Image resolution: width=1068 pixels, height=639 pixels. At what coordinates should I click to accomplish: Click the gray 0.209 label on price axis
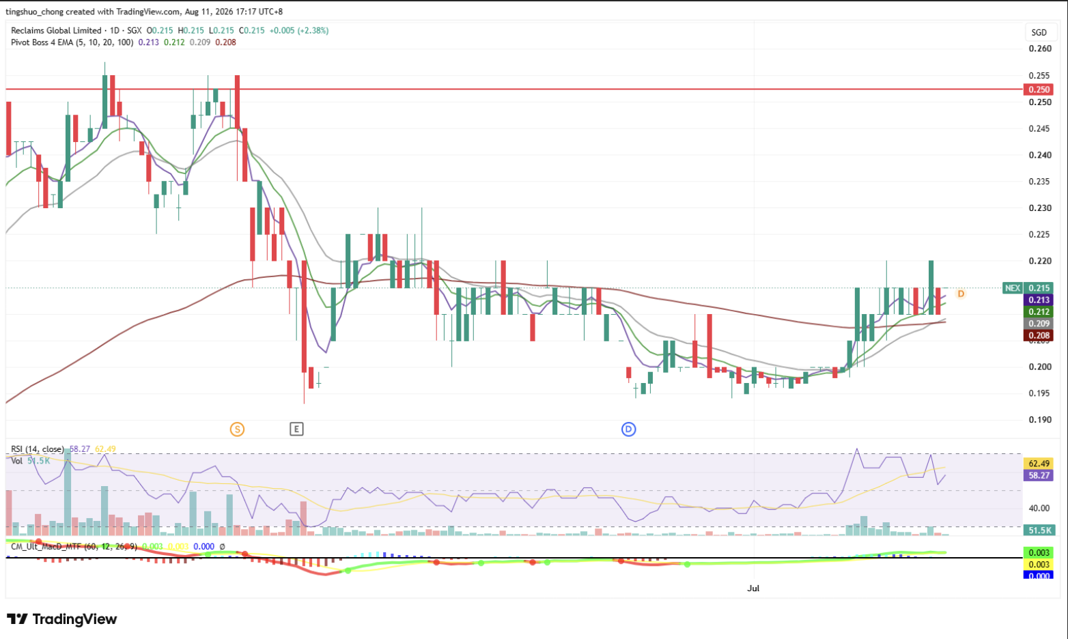[x=1039, y=324]
